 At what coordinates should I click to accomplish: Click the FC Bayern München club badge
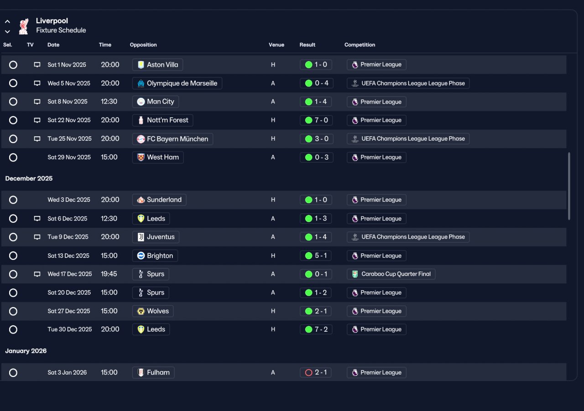pyautogui.click(x=141, y=139)
